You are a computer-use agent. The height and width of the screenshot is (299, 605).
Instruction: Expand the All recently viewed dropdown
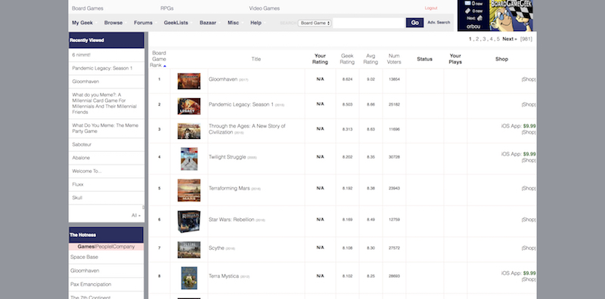[136, 215]
